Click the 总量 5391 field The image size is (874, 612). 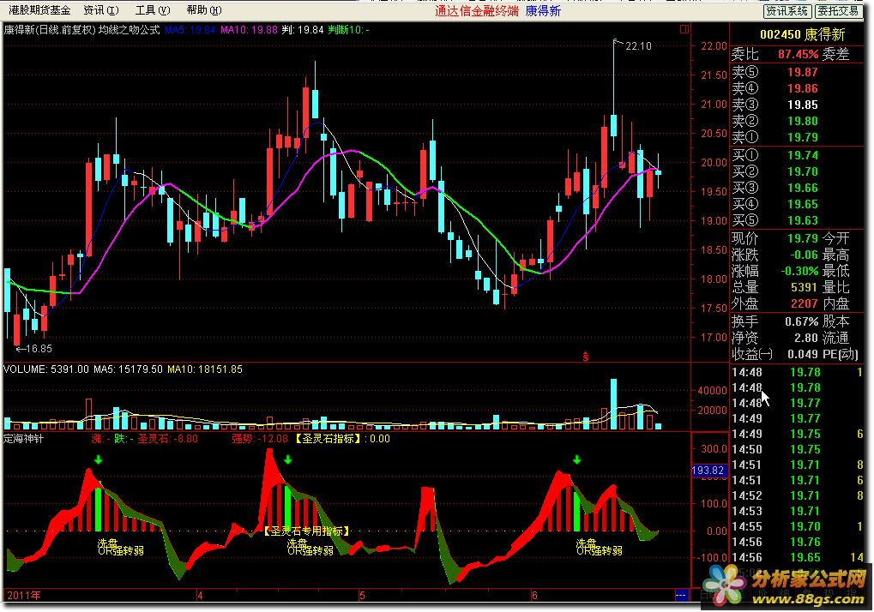(x=775, y=287)
